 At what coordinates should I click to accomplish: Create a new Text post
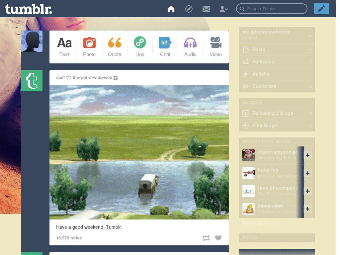click(64, 47)
